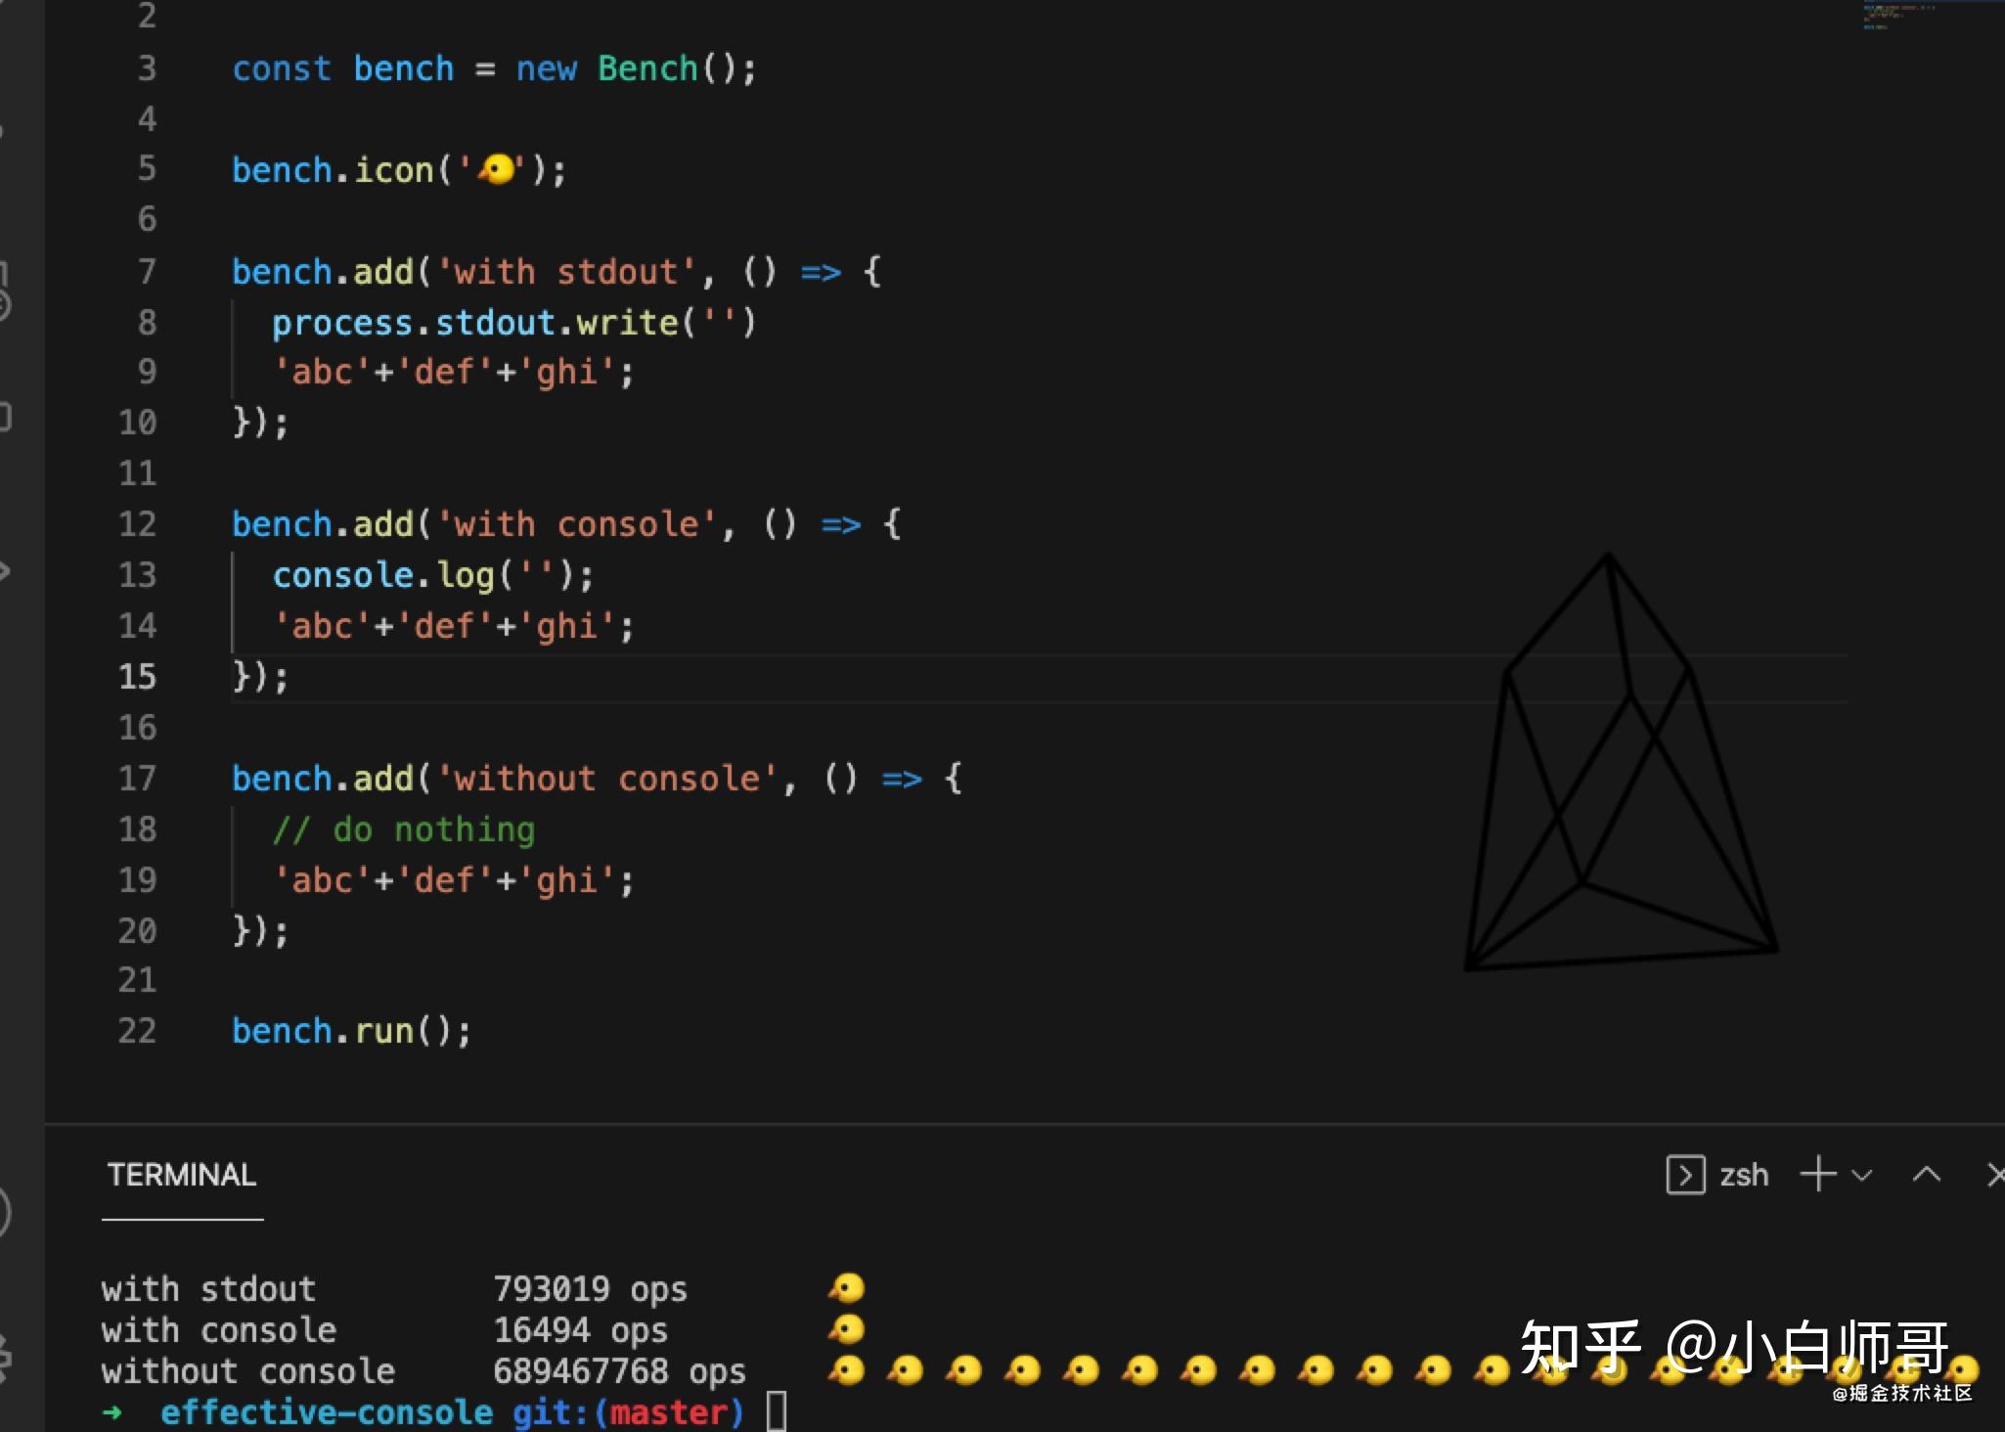This screenshot has width=2005, height=1432.
Task: Click the git:(master) branch indicator in prompt
Action: [x=628, y=1412]
